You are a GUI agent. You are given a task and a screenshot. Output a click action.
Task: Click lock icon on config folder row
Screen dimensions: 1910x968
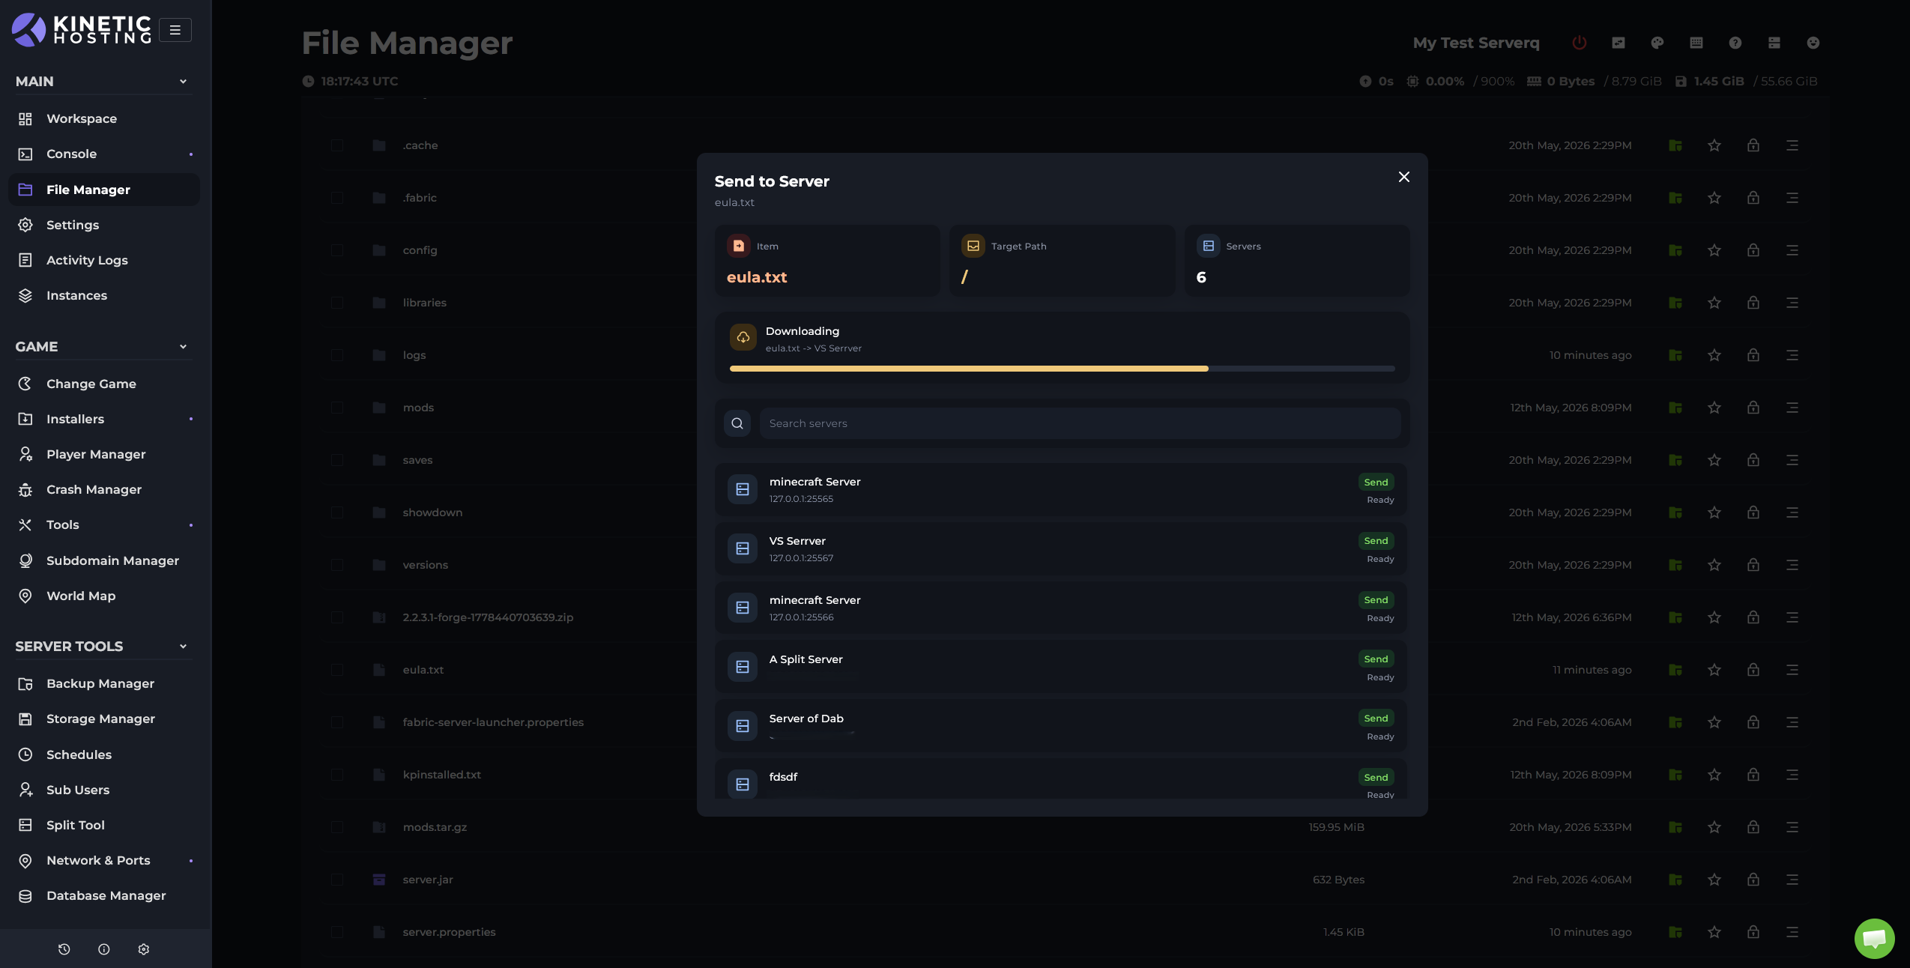coord(1753,250)
